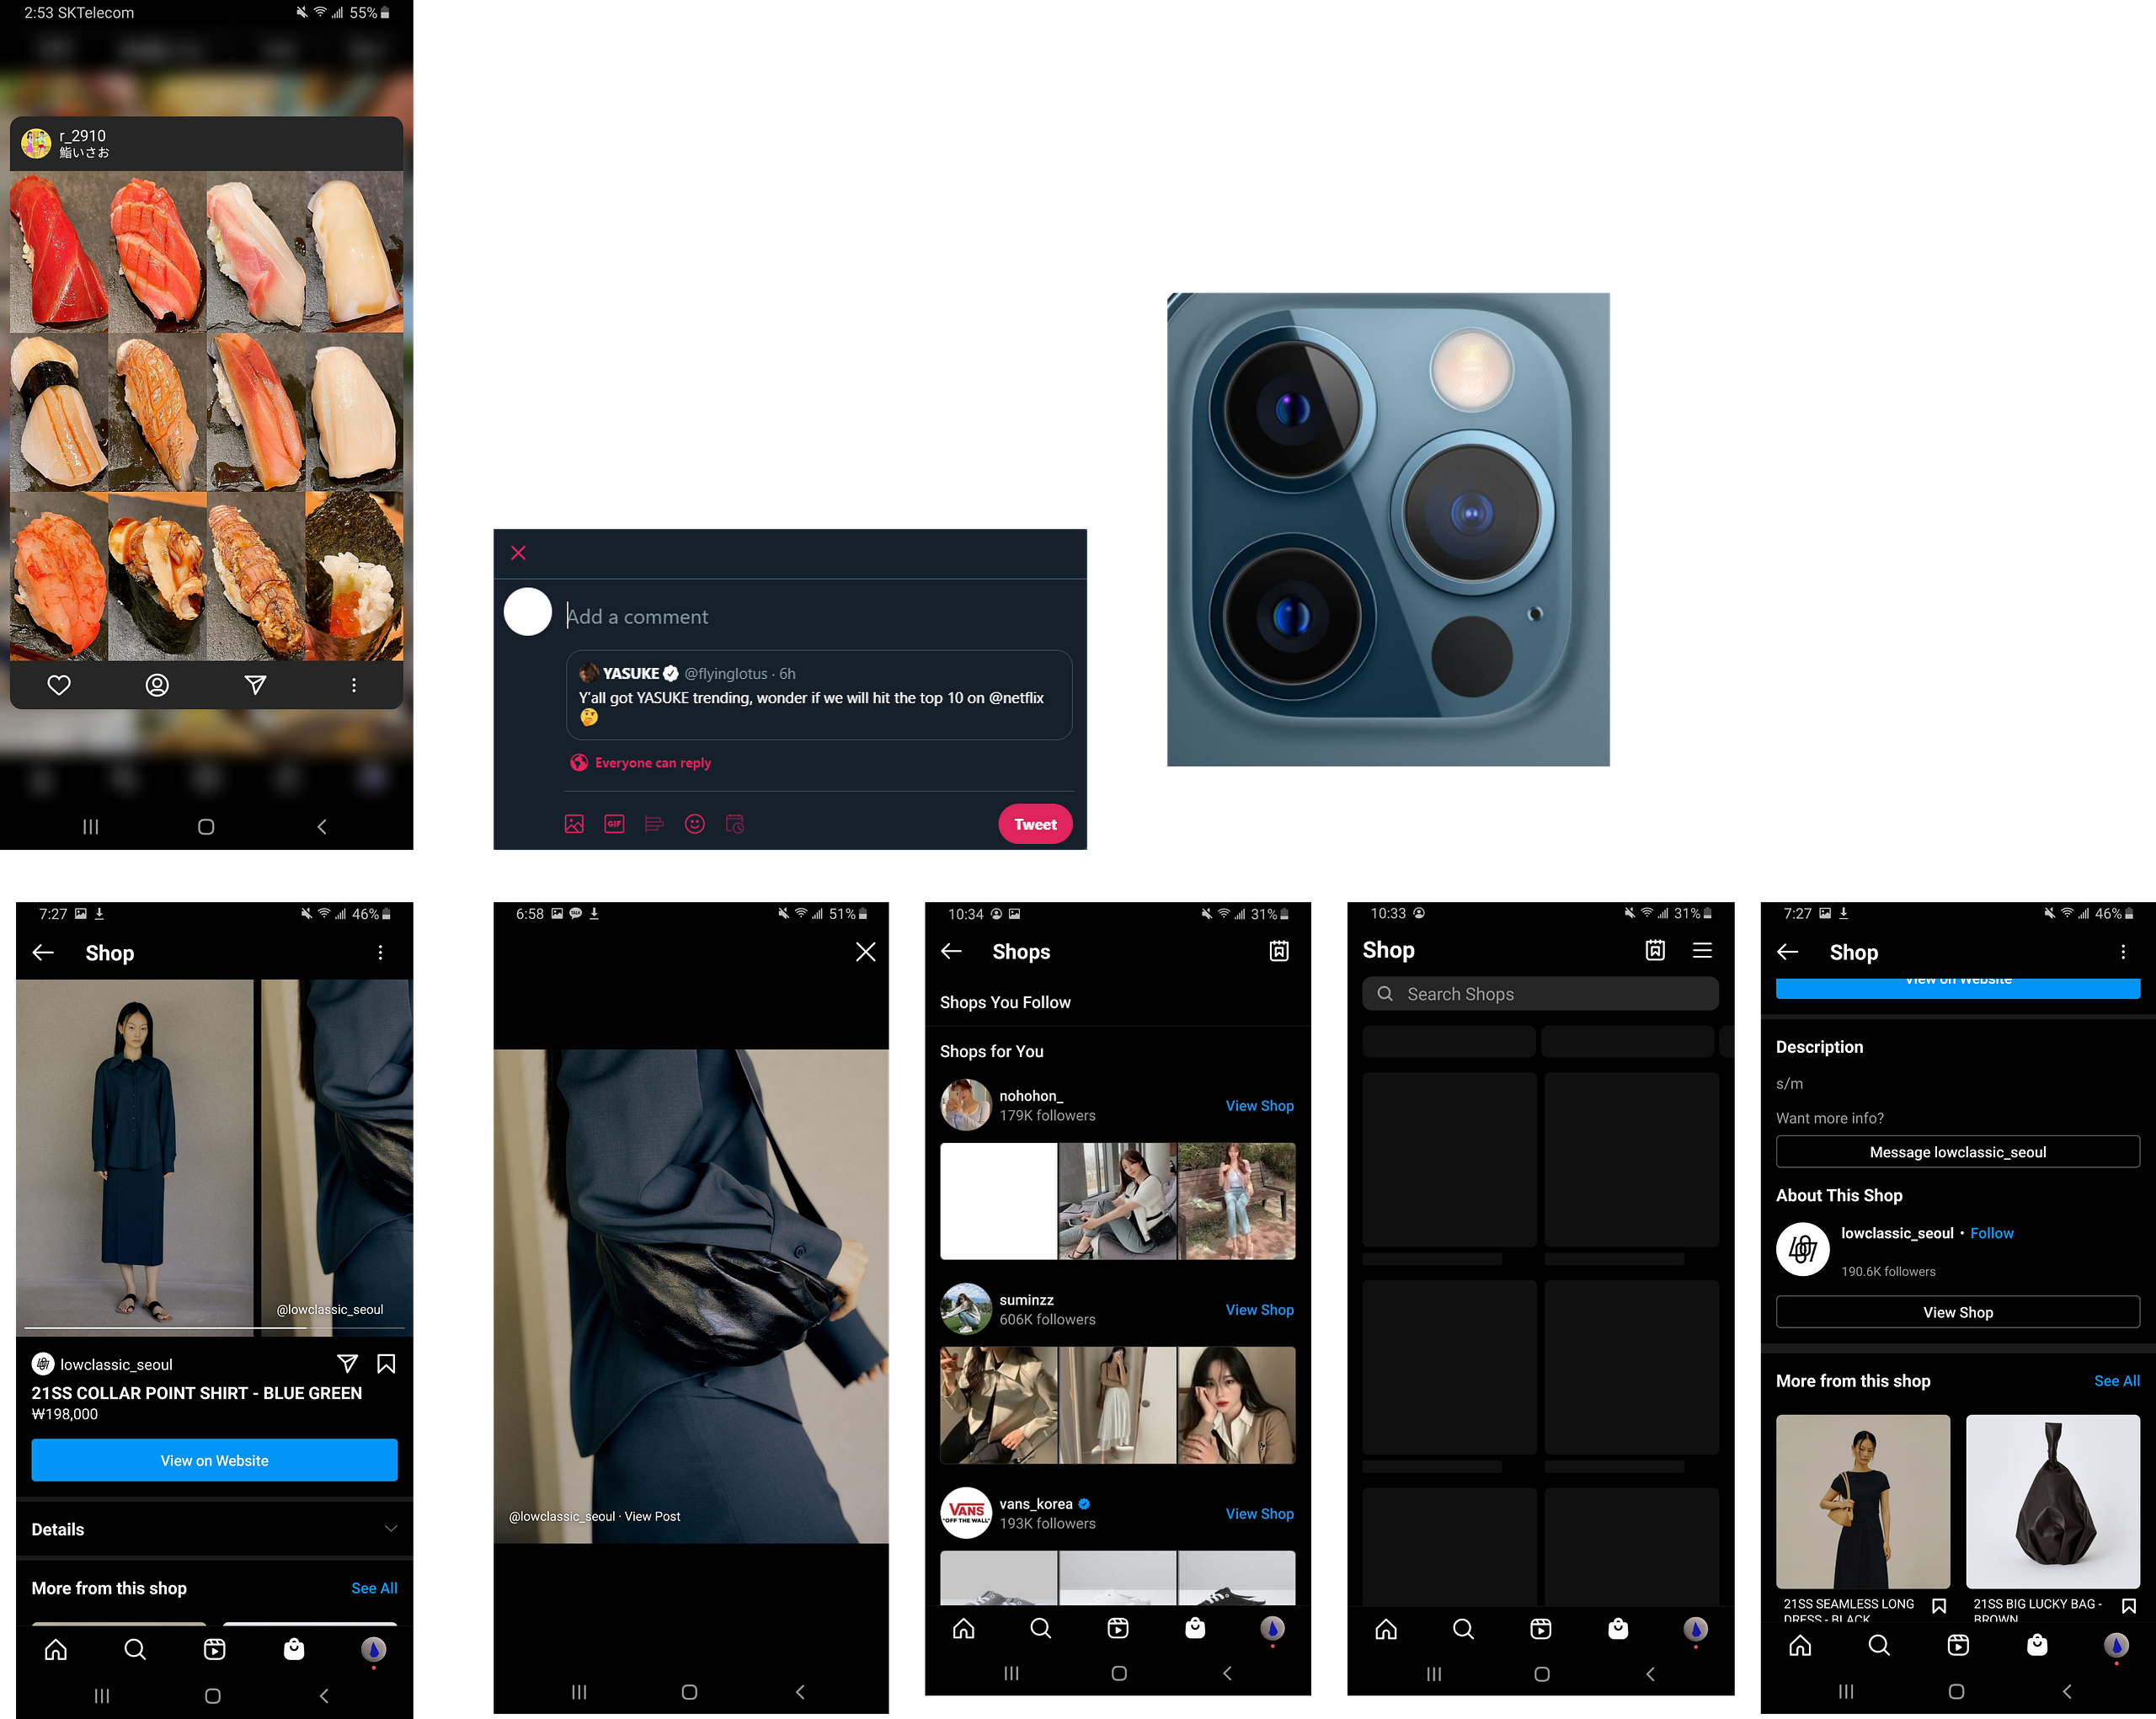
Task: Click the Search Shops field
Action: [1540, 994]
